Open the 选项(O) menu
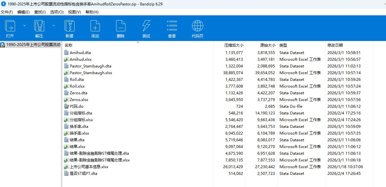Viewport: 386px width, 187px height. tap(57, 12)
